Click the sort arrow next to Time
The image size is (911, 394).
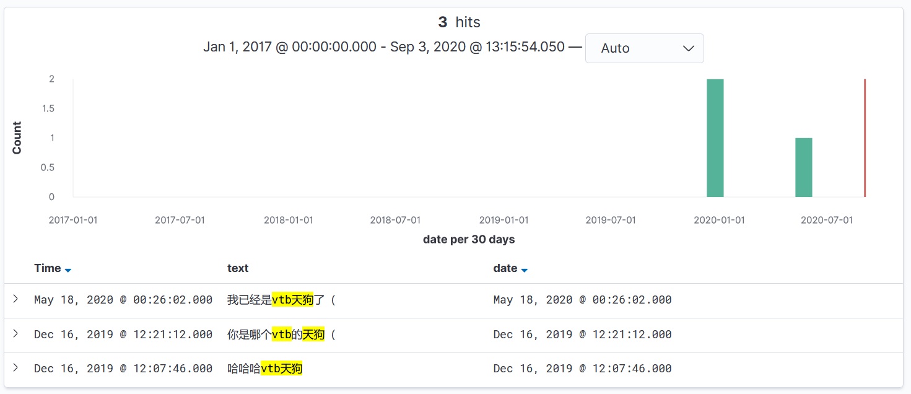click(68, 270)
